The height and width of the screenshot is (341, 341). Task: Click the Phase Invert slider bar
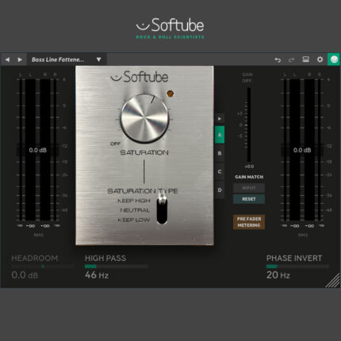click(297, 266)
